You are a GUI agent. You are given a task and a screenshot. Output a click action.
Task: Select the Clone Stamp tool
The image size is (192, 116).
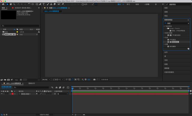pos(51,4)
